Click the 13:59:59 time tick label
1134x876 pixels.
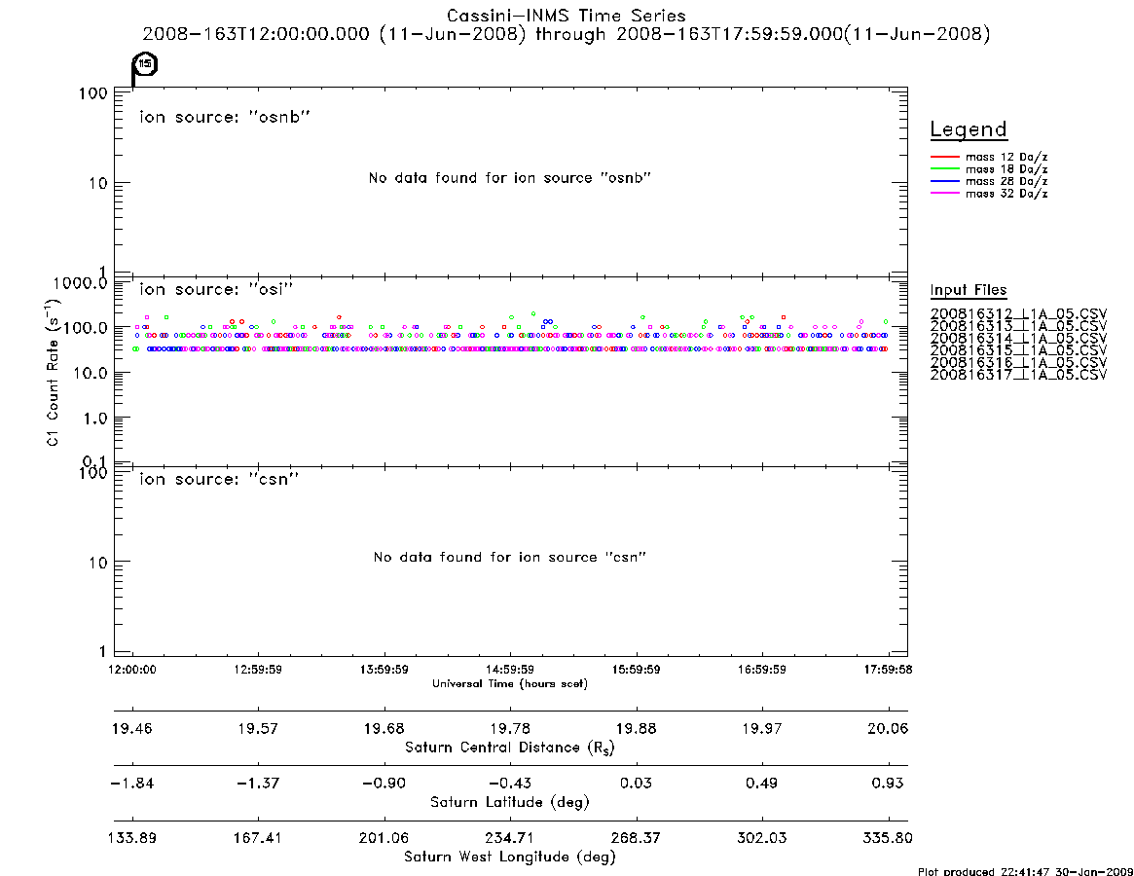[x=384, y=670]
